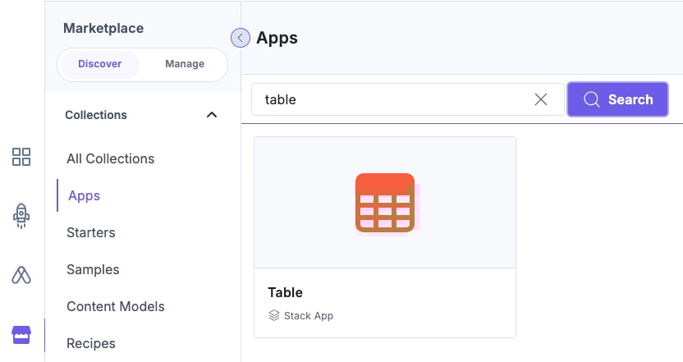Switch to the Discover toggle

click(99, 64)
